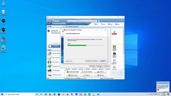Open the Oracle VM VirtualBox desktop shortcut
Viewport: 171px width, 96px height.
[x=3, y=40]
